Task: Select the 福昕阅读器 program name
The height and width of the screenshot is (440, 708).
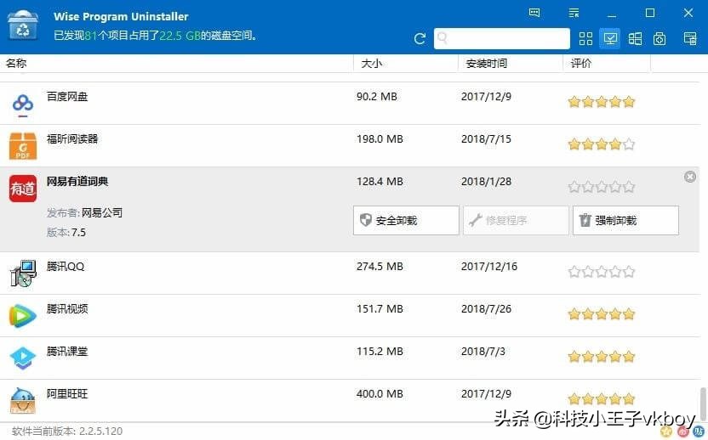Action: (72, 138)
